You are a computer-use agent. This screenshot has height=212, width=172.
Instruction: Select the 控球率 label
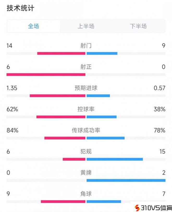coord(86,109)
